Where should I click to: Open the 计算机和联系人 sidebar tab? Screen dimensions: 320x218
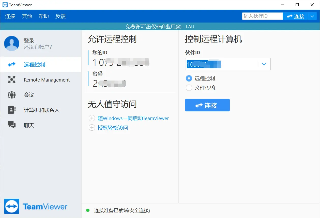(41, 110)
